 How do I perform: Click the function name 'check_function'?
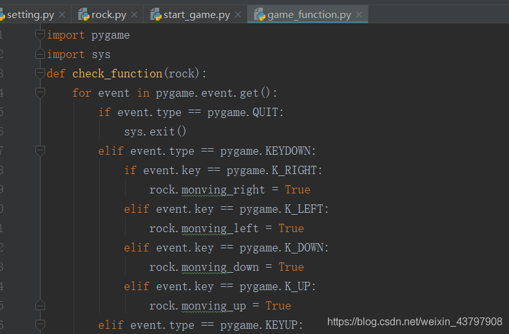[x=117, y=74]
